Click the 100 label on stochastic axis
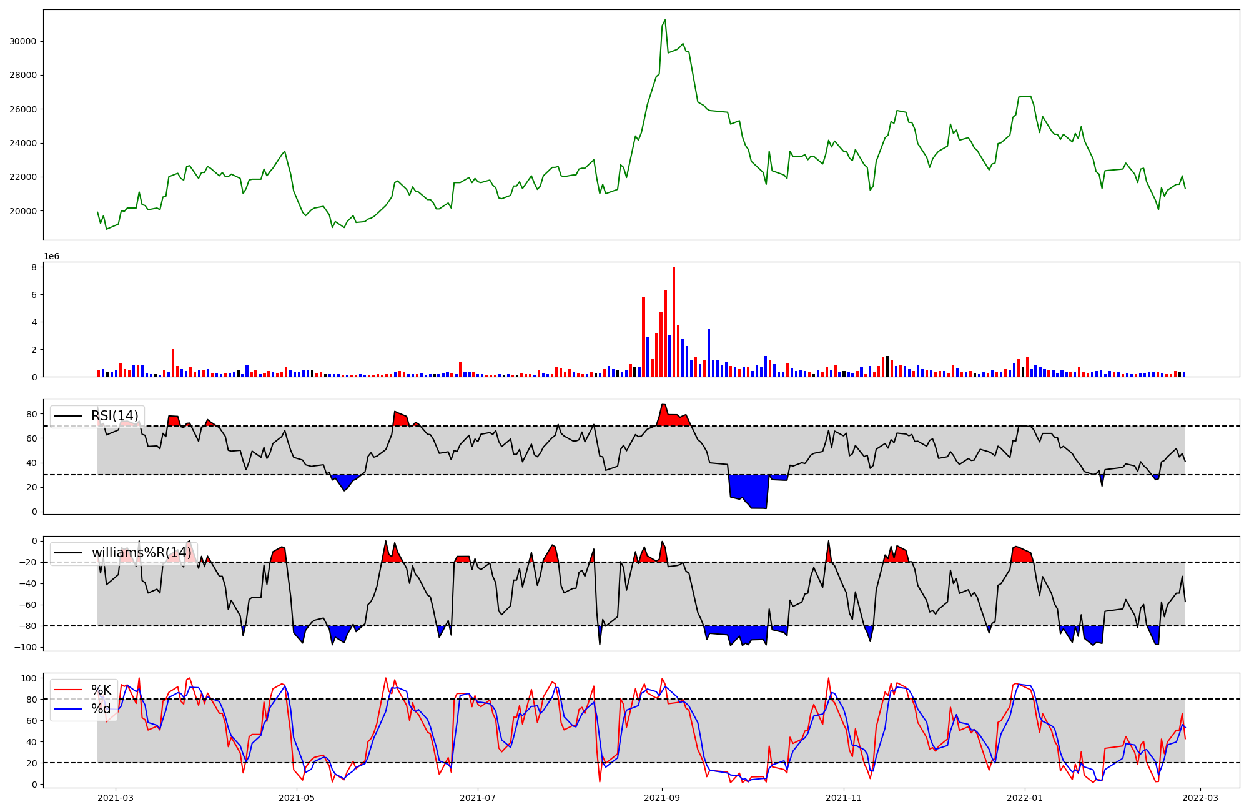The image size is (1249, 812). point(29,678)
